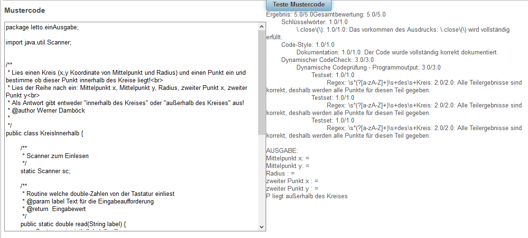Screen dimensions: 528x238
Task: Click the empty scrollbar track below the thumb
Action: click(262, 180)
